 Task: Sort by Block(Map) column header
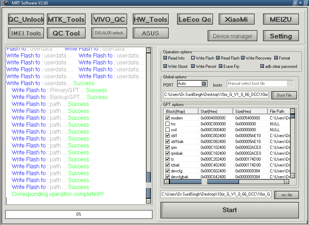181,111
